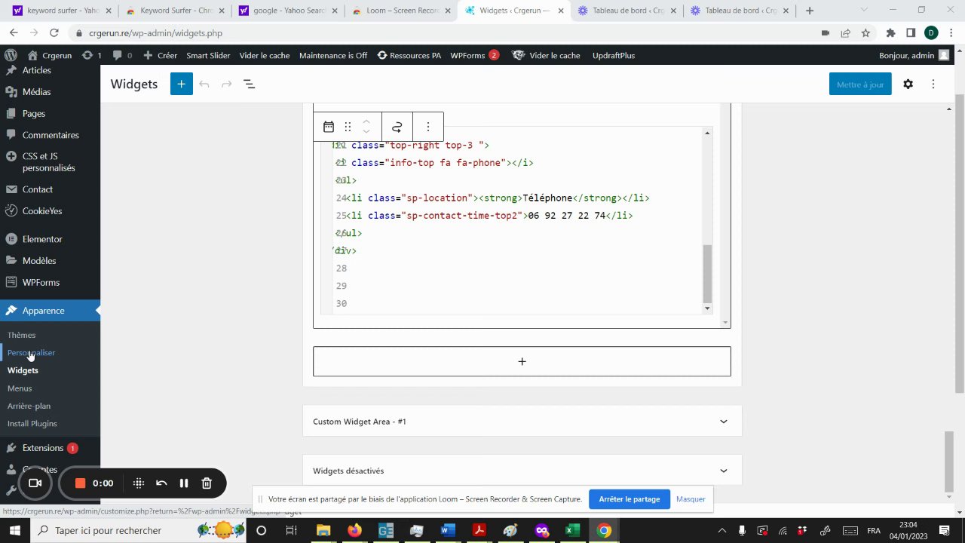Click Arrêter le partage button
965x543 pixels.
(x=629, y=499)
